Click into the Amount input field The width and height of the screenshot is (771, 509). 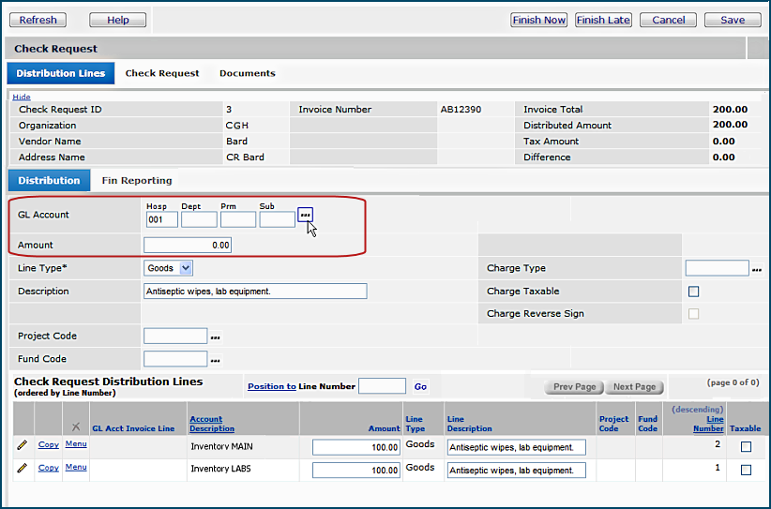point(188,246)
